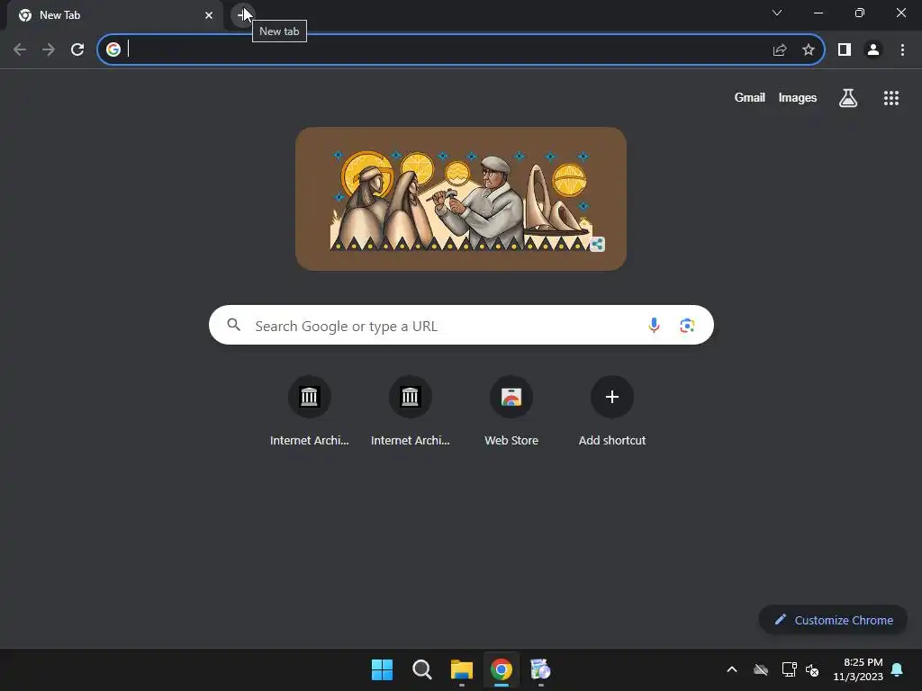
Task: Add a new shortcut tile
Action: (611, 411)
